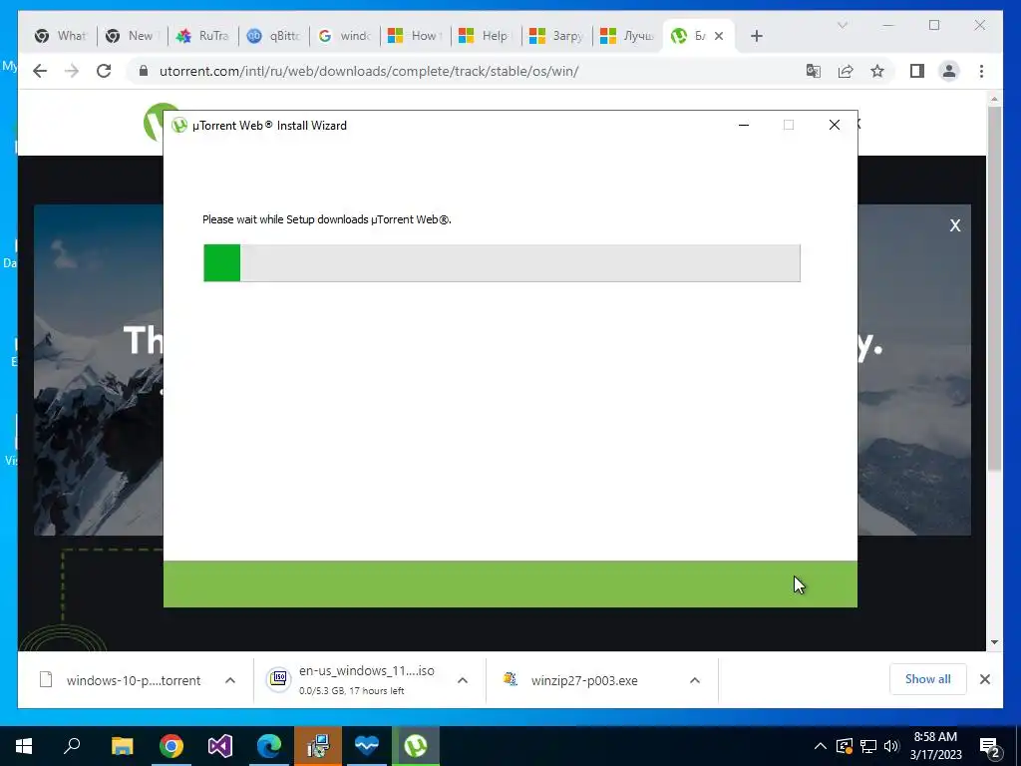Open Chrome profile avatar menu
This screenshot has height=766, width=1021.
pyautogui.click(x=949, y=71)
